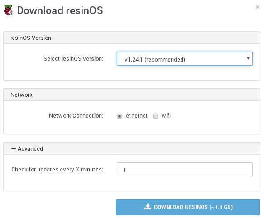The image size is (264, 219).
Task: Focus the update interval minutes field
Action: click(x=185, y=169)
